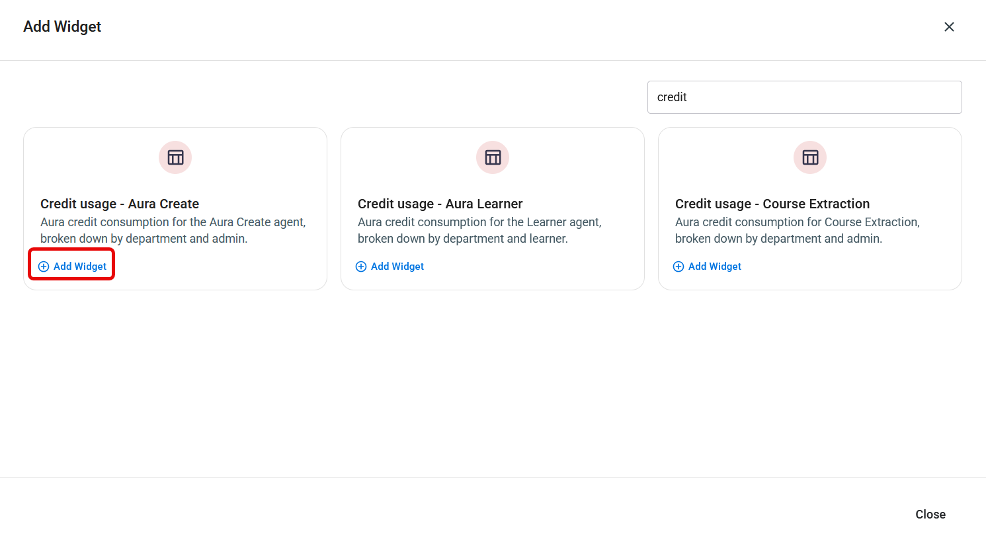Add the Credit usage - Aura Create widget
986x541 pixels.
(72, 267)
